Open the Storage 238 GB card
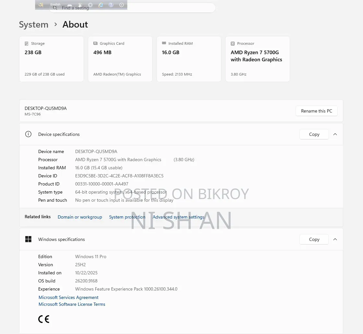This screenshot has width=363, height=334. coord(52,59)
